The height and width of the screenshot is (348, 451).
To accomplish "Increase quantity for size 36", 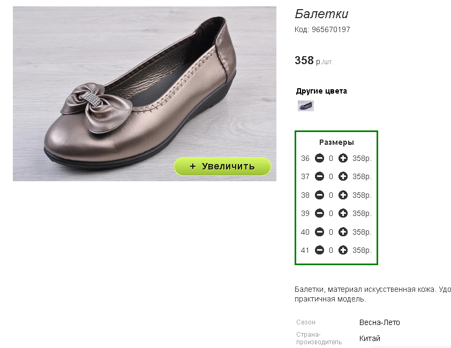I will coord(343,158).
